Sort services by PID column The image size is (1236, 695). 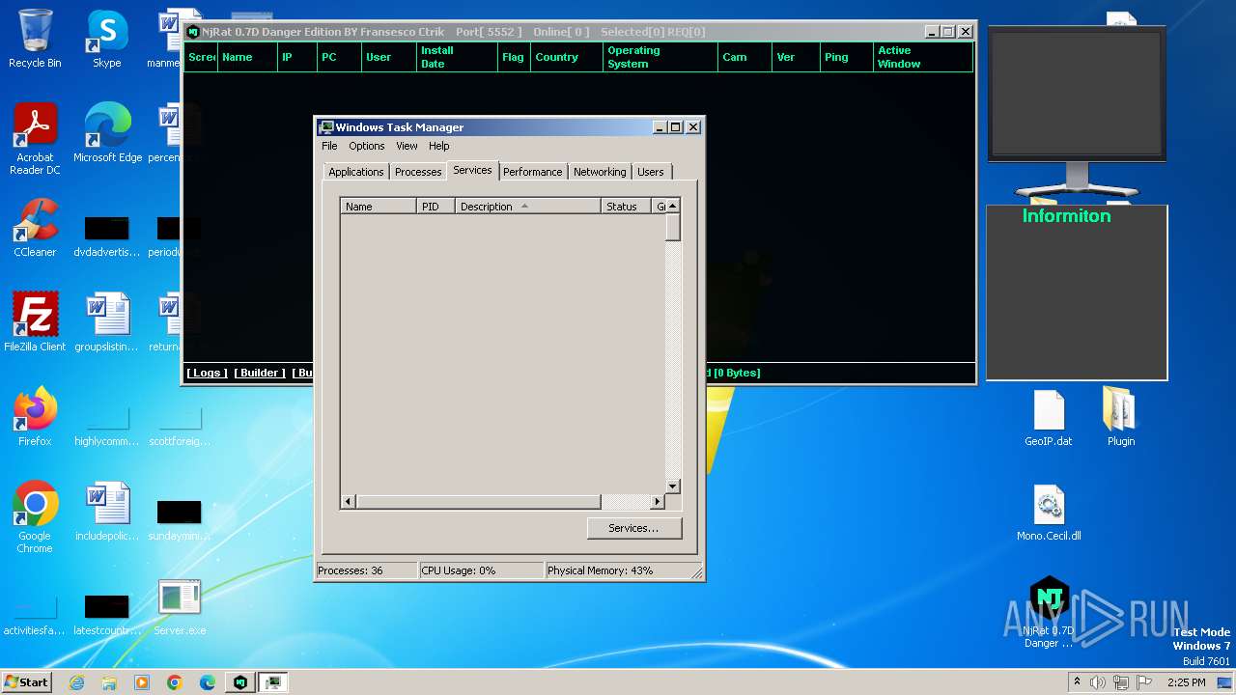[x=435, y=207]
